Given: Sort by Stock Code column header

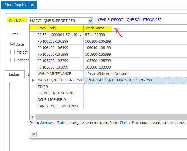Looking at the screenshot, I should click(60, 28).
